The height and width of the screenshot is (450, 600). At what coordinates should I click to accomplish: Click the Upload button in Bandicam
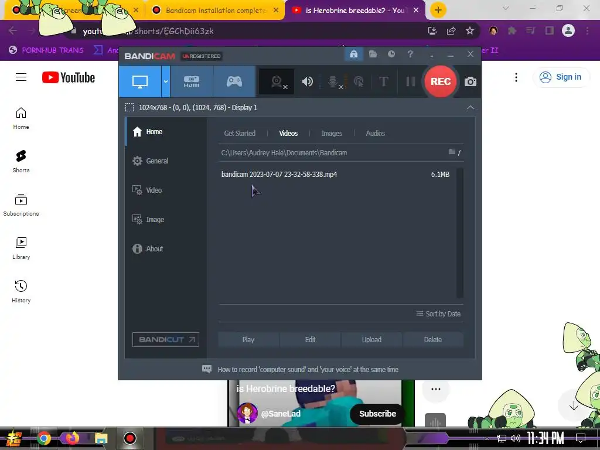pyautogui.click(x=371, y=339)
